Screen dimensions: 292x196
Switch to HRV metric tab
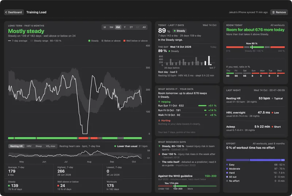29,146
